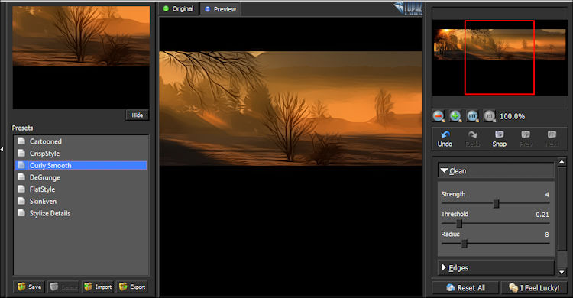This screenshot has height=298, width=573.
Task: Undo the last adjustment
Action: (445, 139)
